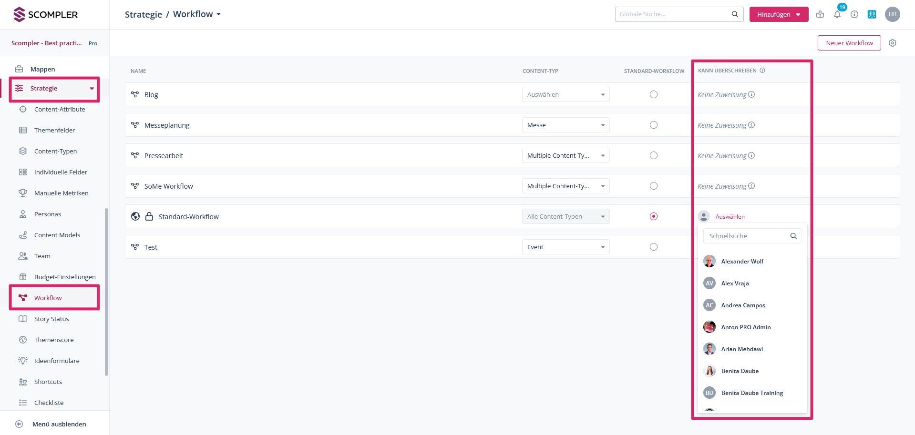
Task: Click the gift box icon in header
Action: (x=820, y=14)
